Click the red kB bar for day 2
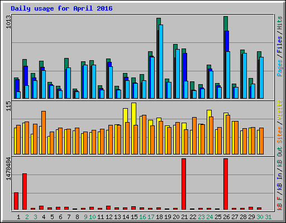This screenshot has width=286, height=223. point(25,191)
